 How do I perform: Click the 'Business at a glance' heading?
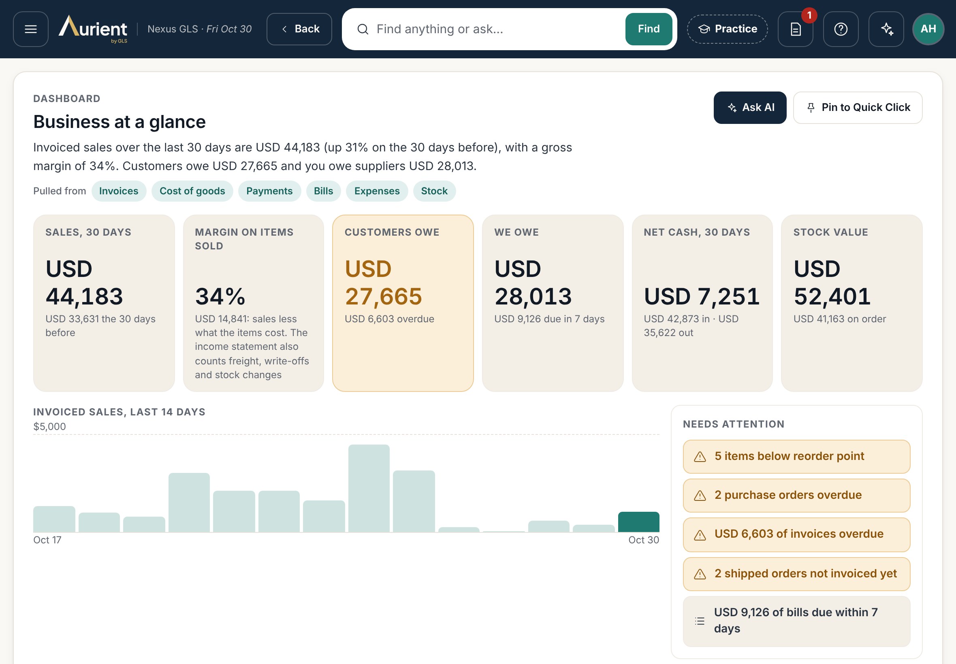pos(119,122)
